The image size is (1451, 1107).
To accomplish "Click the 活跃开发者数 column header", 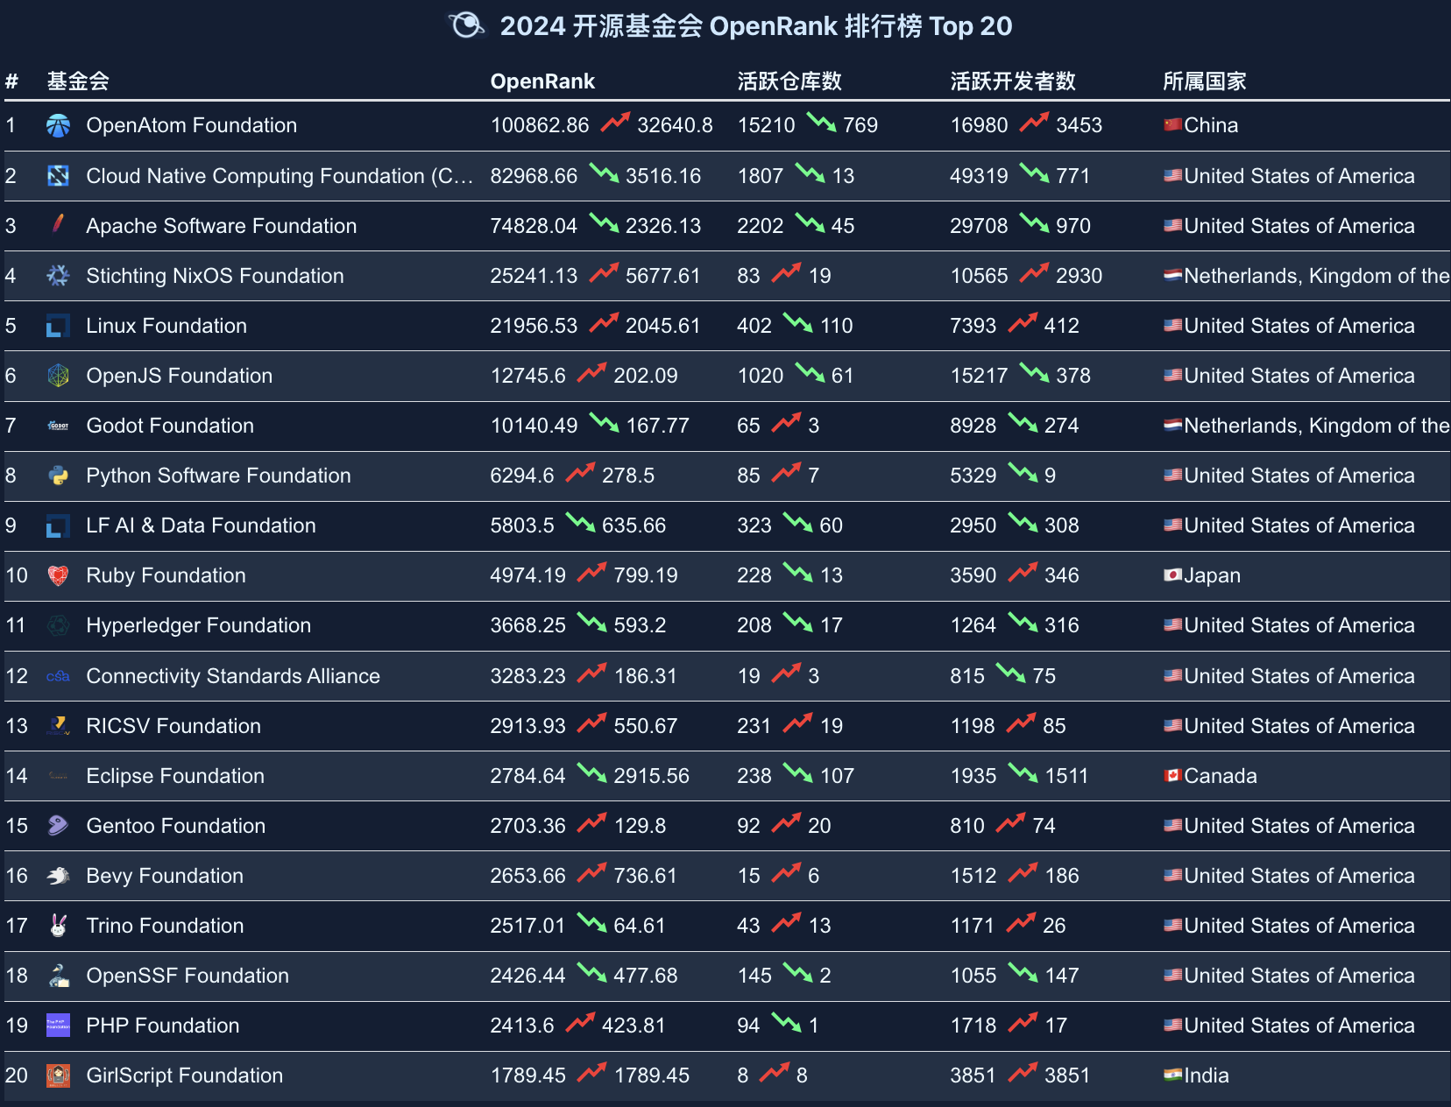I will [1013, 81].
